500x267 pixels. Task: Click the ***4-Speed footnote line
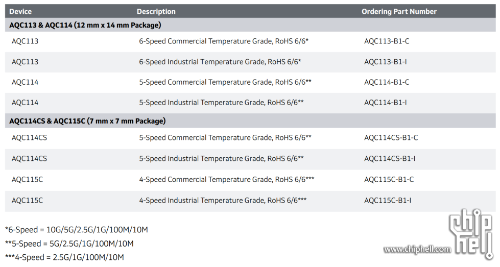64,257
